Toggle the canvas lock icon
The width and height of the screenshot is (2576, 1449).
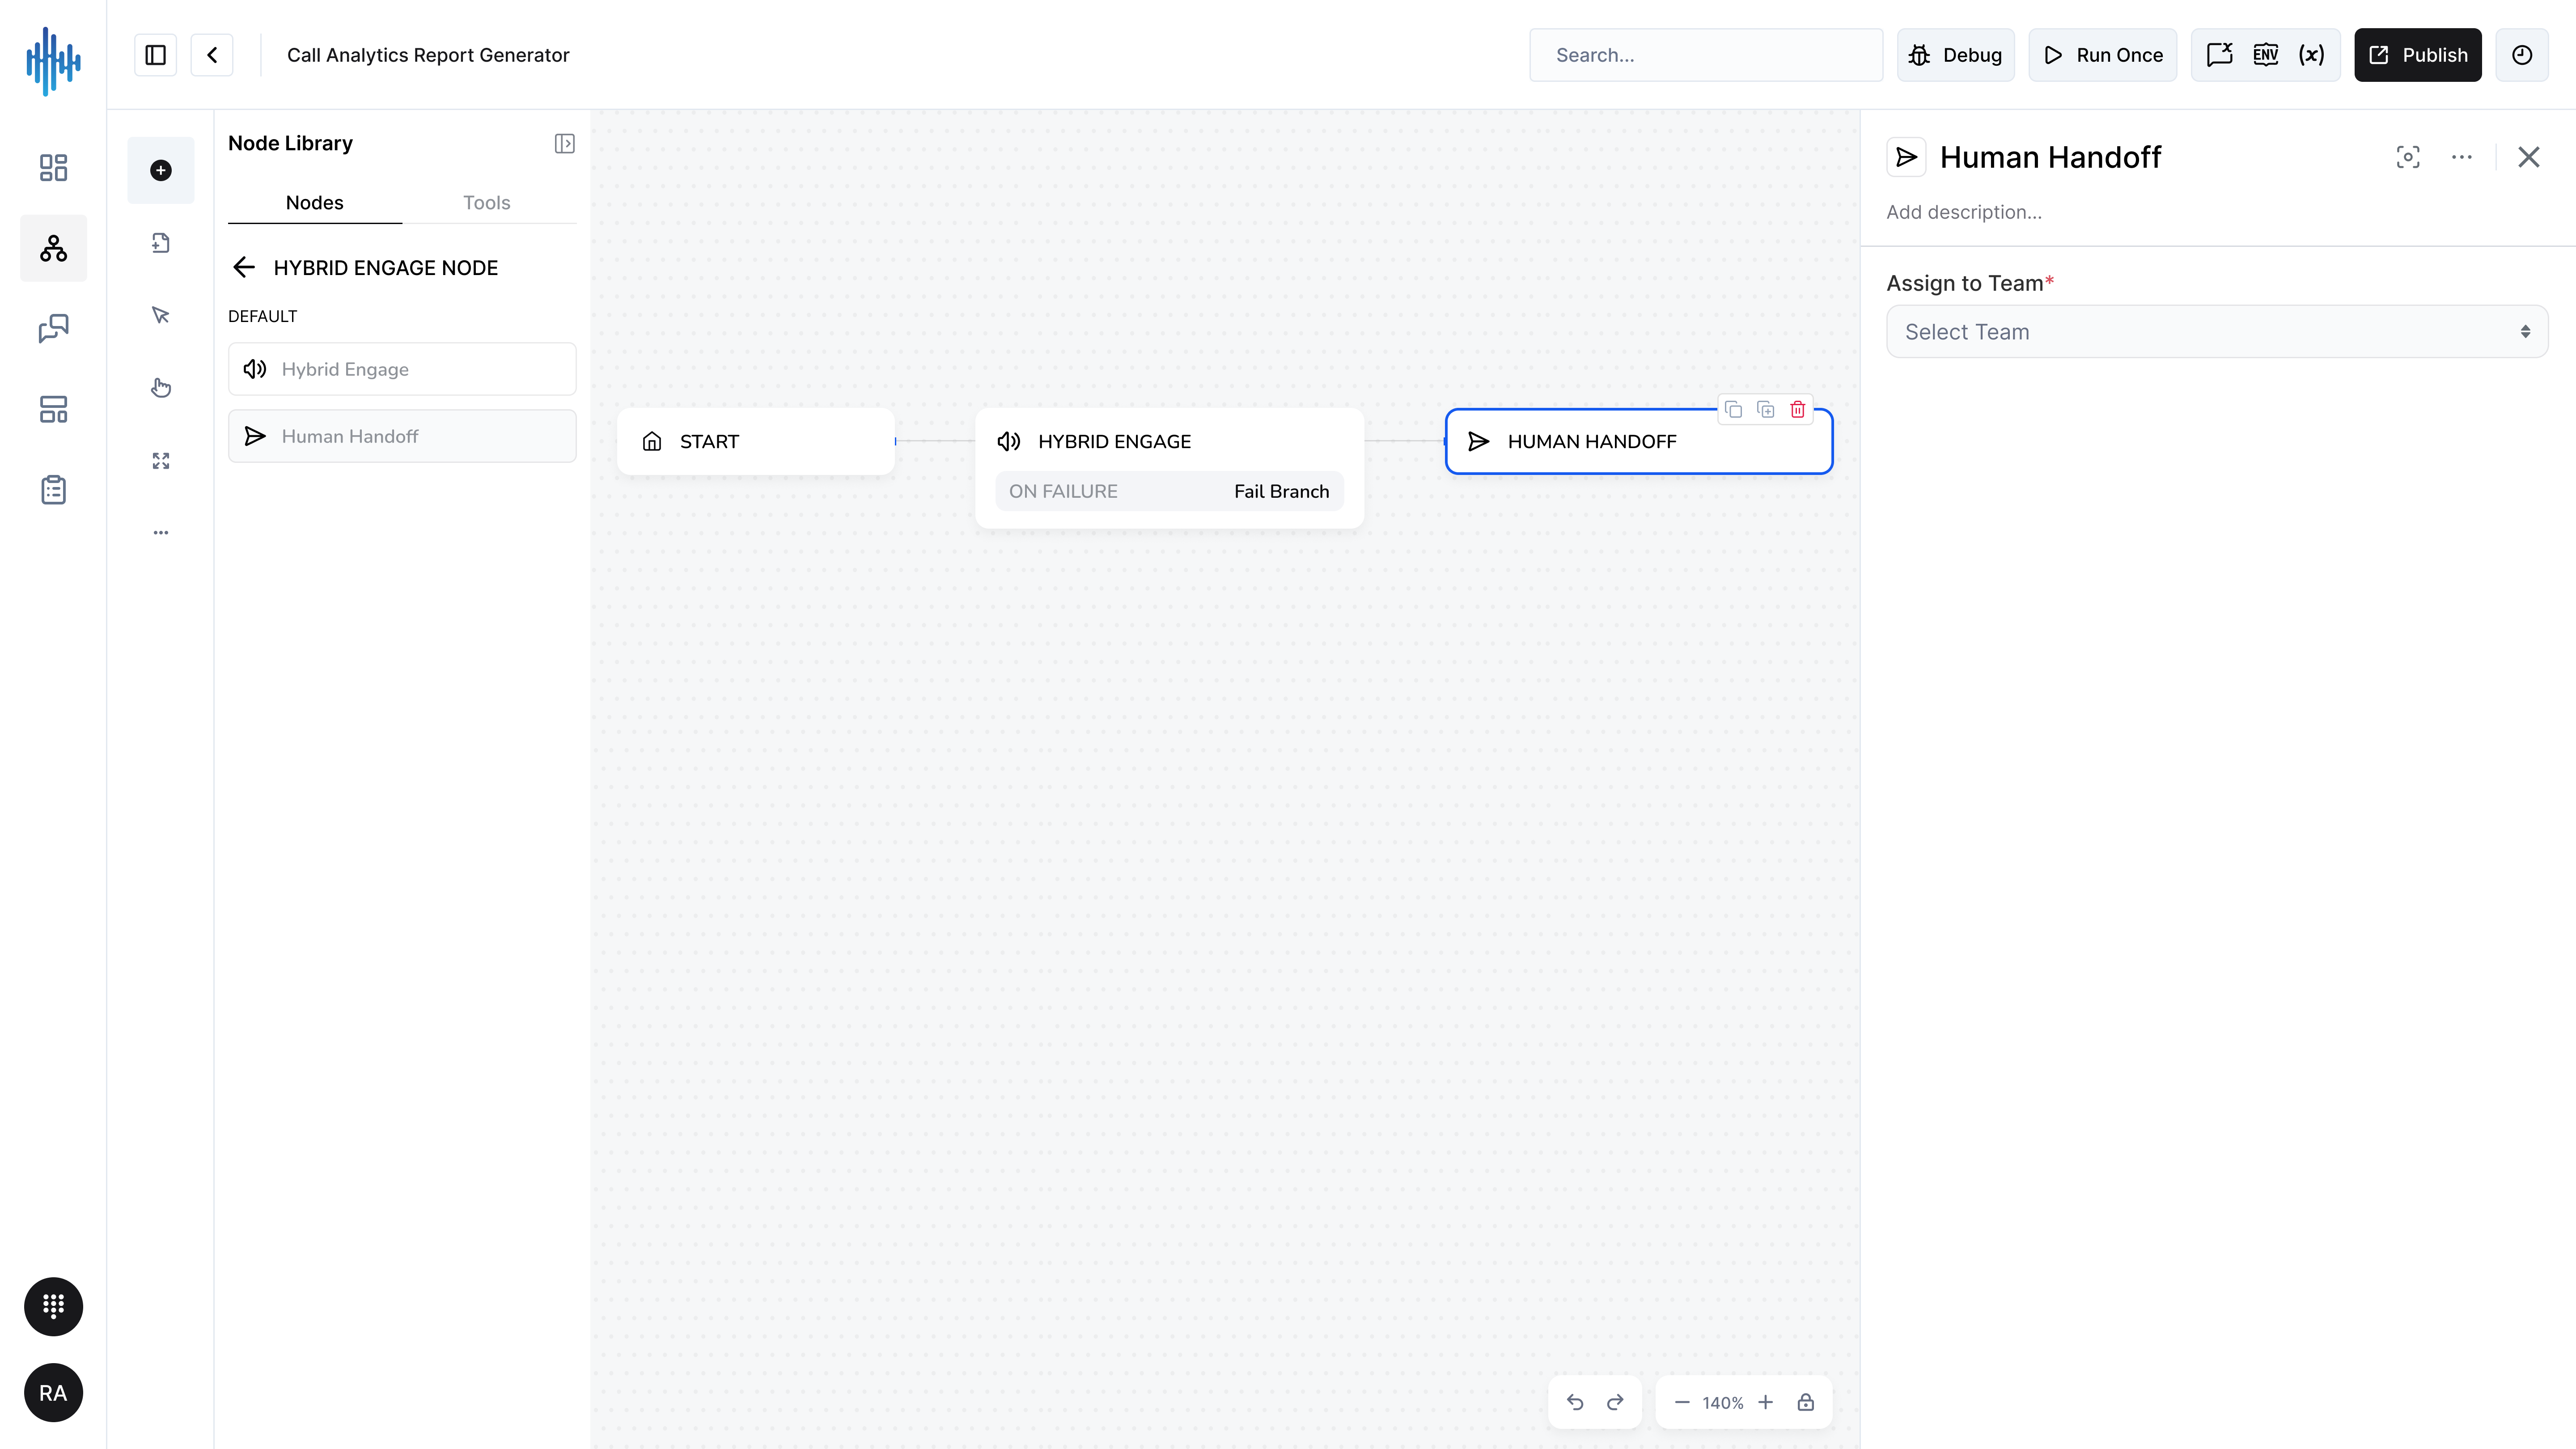click(1806, 1402)
